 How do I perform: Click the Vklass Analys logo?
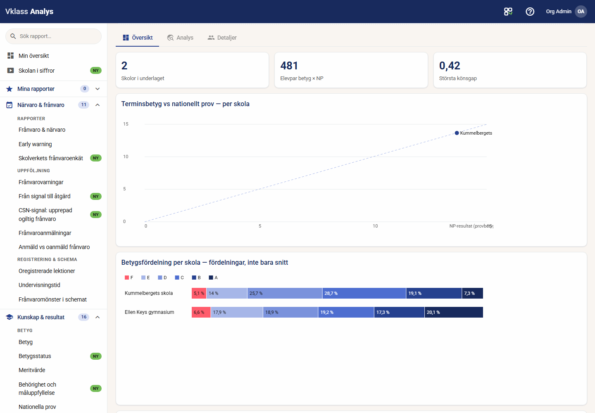pyautogui.click(x=29, y=12)
